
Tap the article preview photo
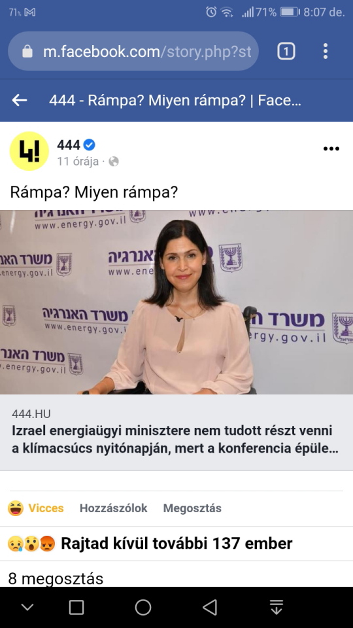point(176,302)
